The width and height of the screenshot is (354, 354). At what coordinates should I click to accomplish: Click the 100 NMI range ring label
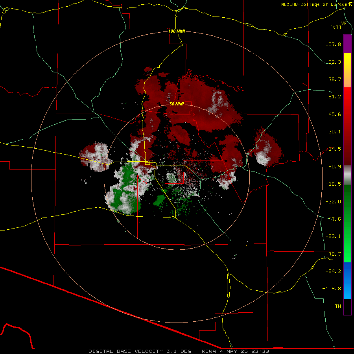(x=177, y=31)
